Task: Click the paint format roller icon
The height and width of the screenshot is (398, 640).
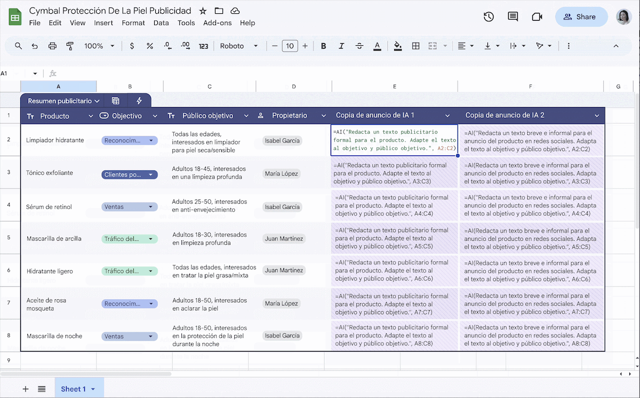Action: [x=70, y=46]
